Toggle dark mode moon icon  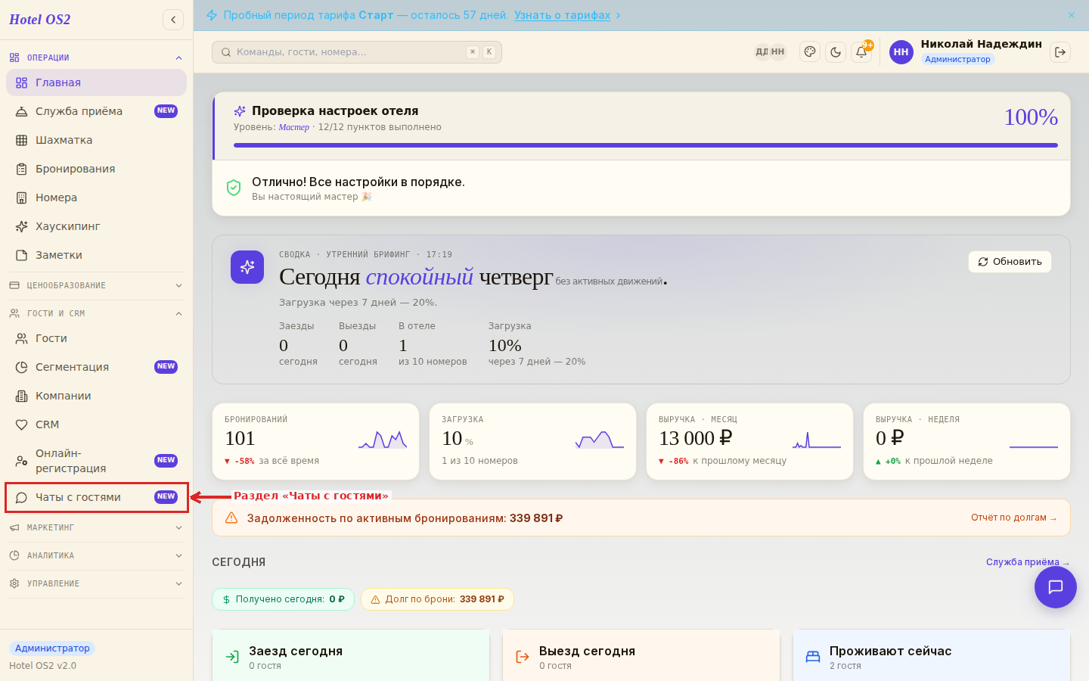coord(836,52)
